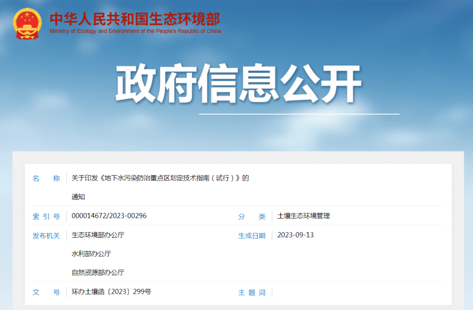473x310 pixels.
Task: Click the 发布机关 field label
Action: click(46, 236)
